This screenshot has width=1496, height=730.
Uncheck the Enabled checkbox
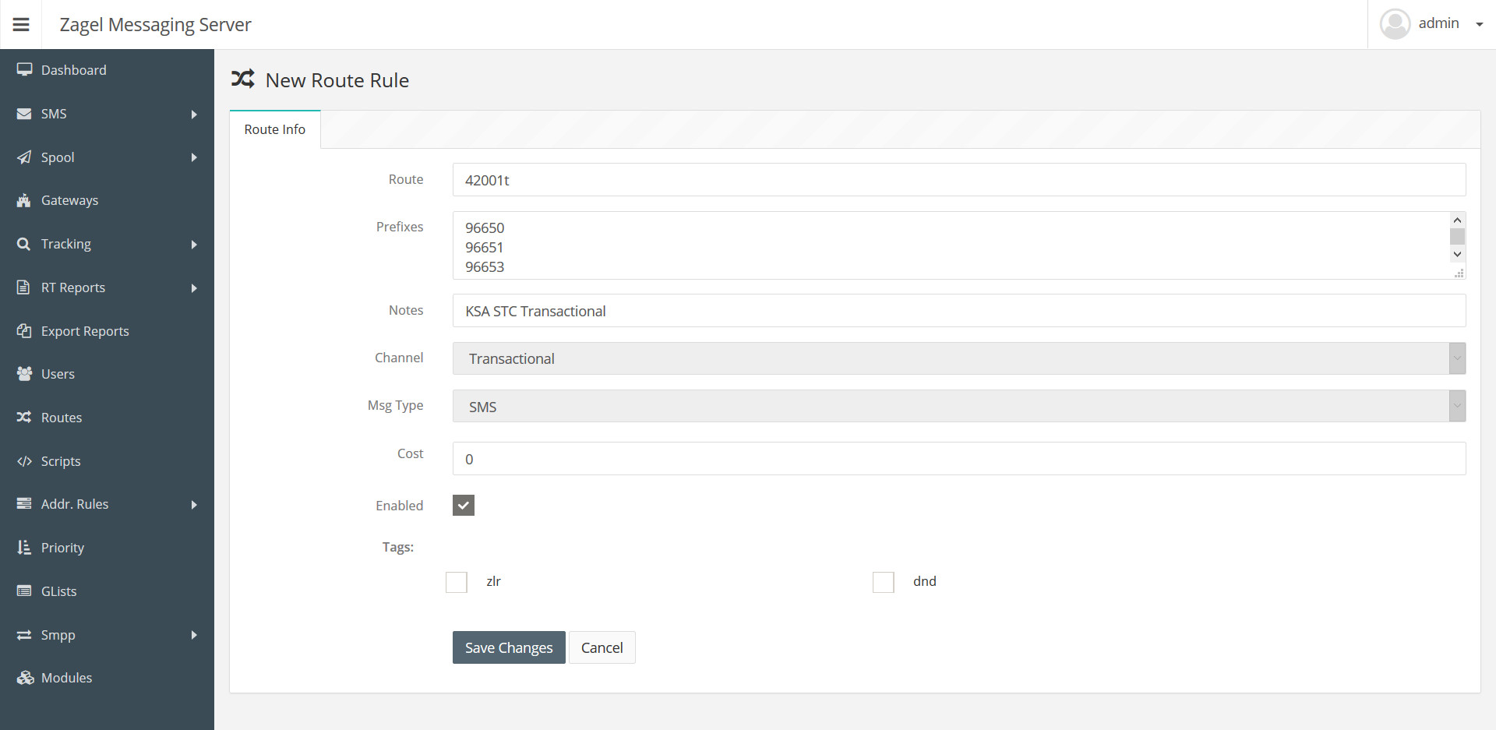(464, 506)
